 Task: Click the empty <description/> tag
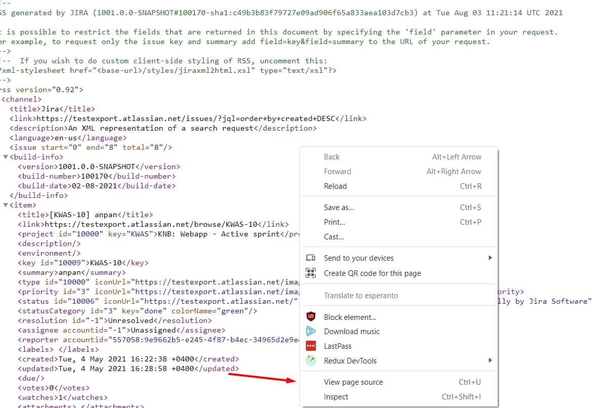pyautogui.click(x=49, y=243)
